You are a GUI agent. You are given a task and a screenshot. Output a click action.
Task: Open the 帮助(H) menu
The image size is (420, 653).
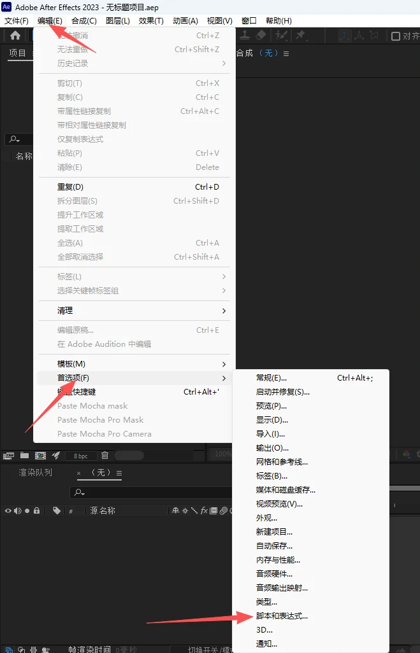(279, 21)
